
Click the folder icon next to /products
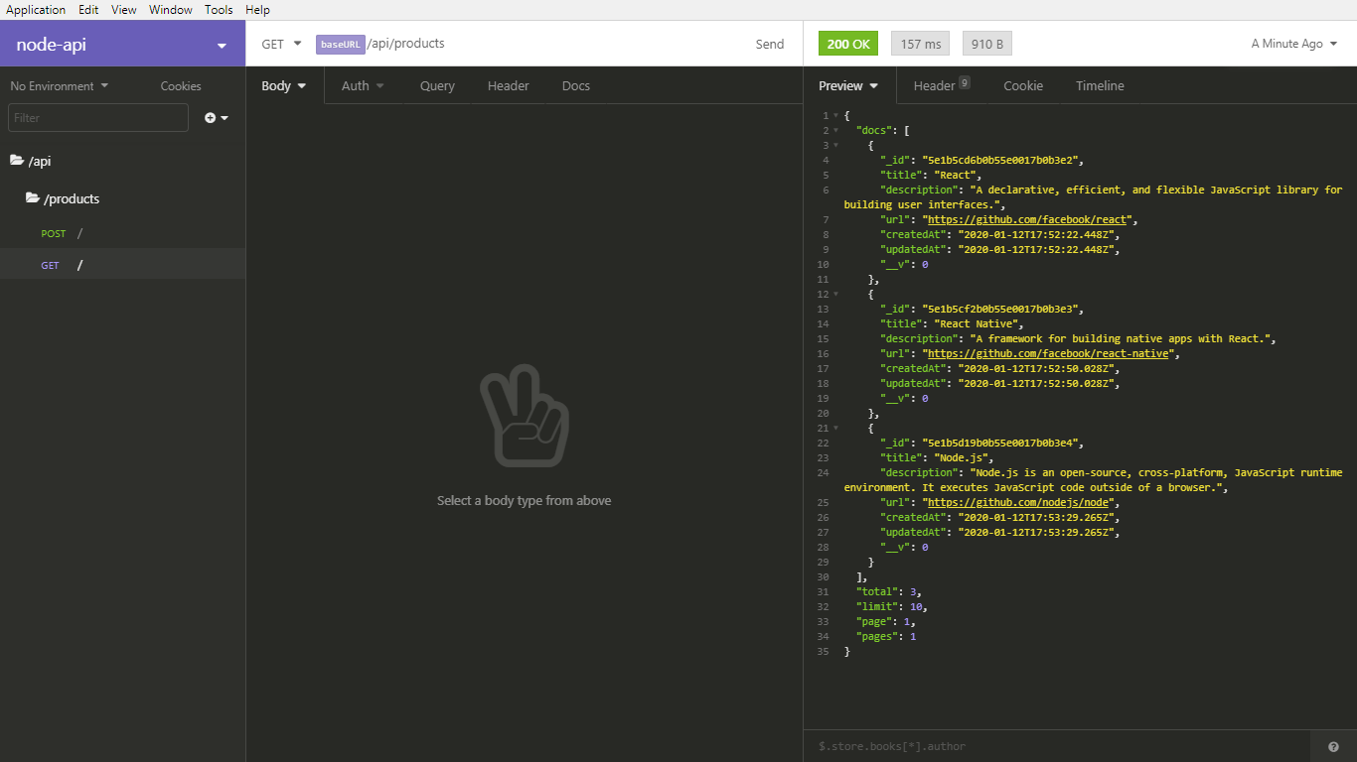(x=33, y=198)
